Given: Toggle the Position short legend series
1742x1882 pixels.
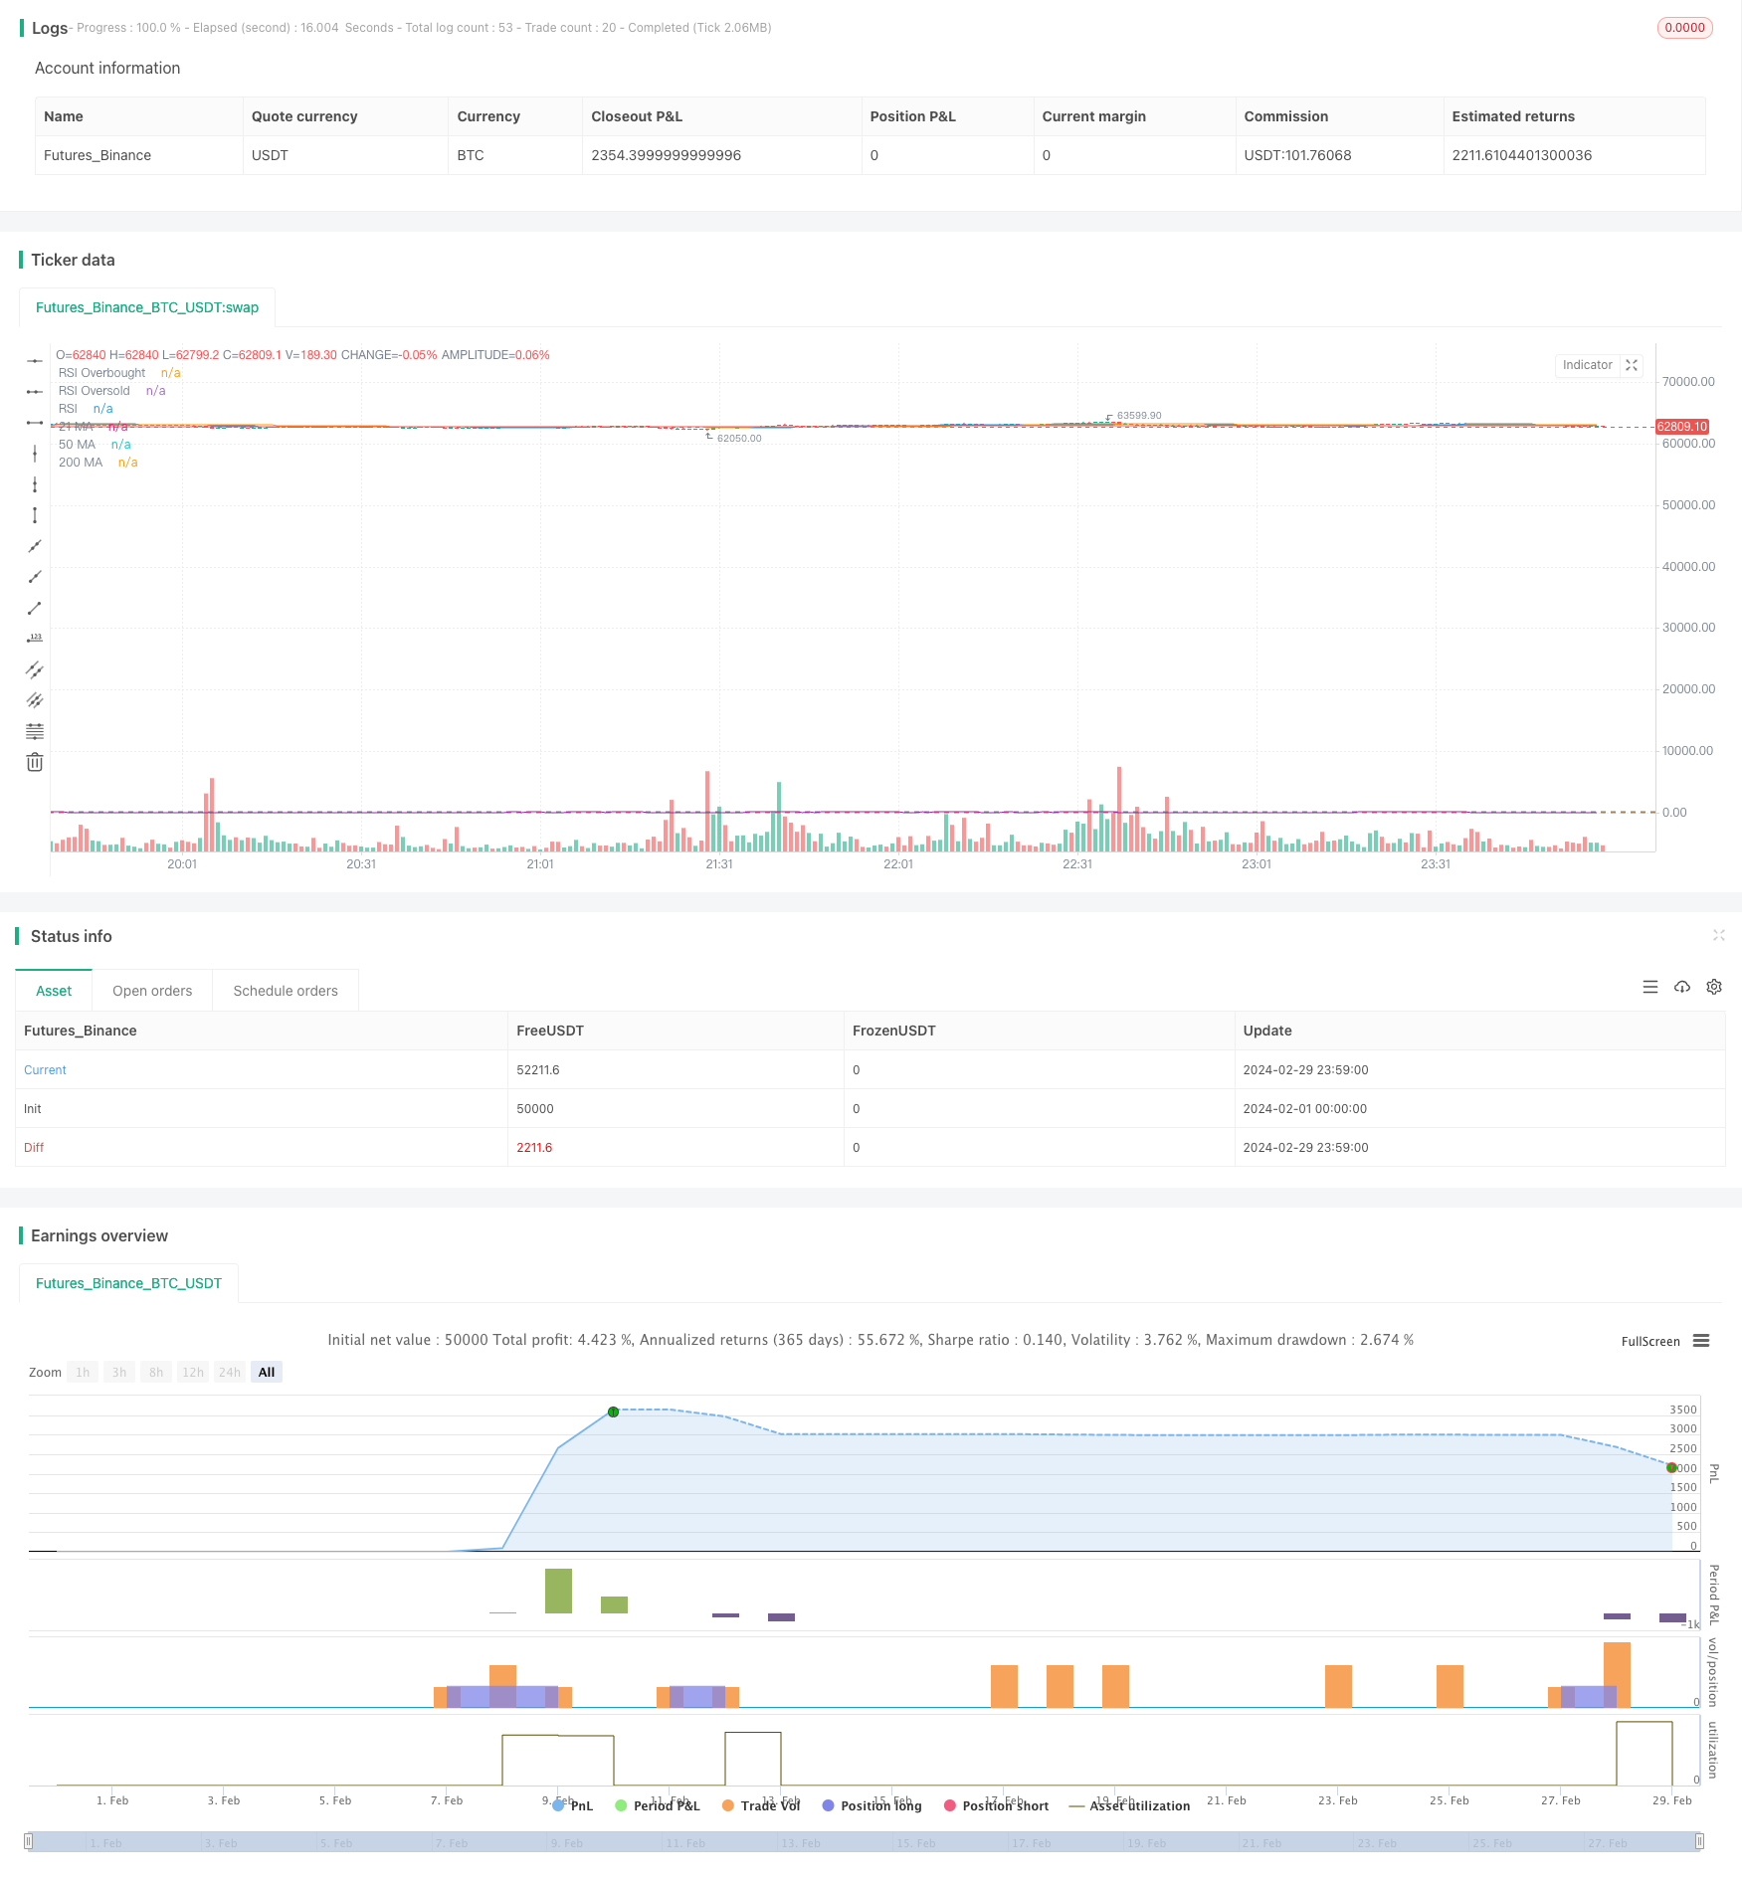Looking at the screenshot, I should point(996,1805).
